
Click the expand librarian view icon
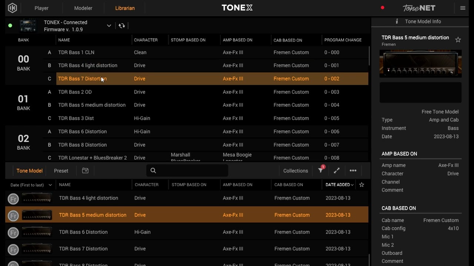pos(337,171)
